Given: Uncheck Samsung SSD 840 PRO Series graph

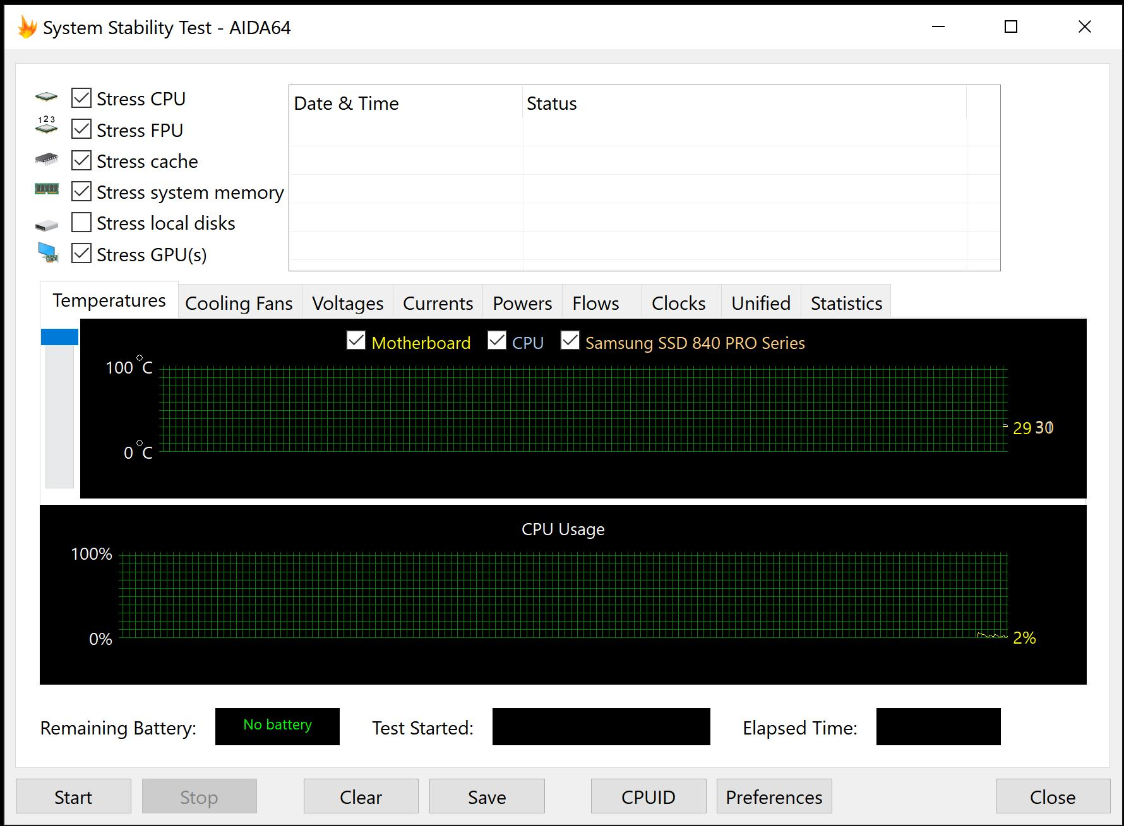Looking at the screenshot, I should pyautogui.click(x=570, y=341).
